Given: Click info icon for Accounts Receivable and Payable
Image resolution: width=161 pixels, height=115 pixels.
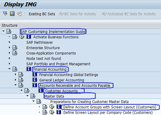Looking at the screenshot, I should (x=35, y=85).
